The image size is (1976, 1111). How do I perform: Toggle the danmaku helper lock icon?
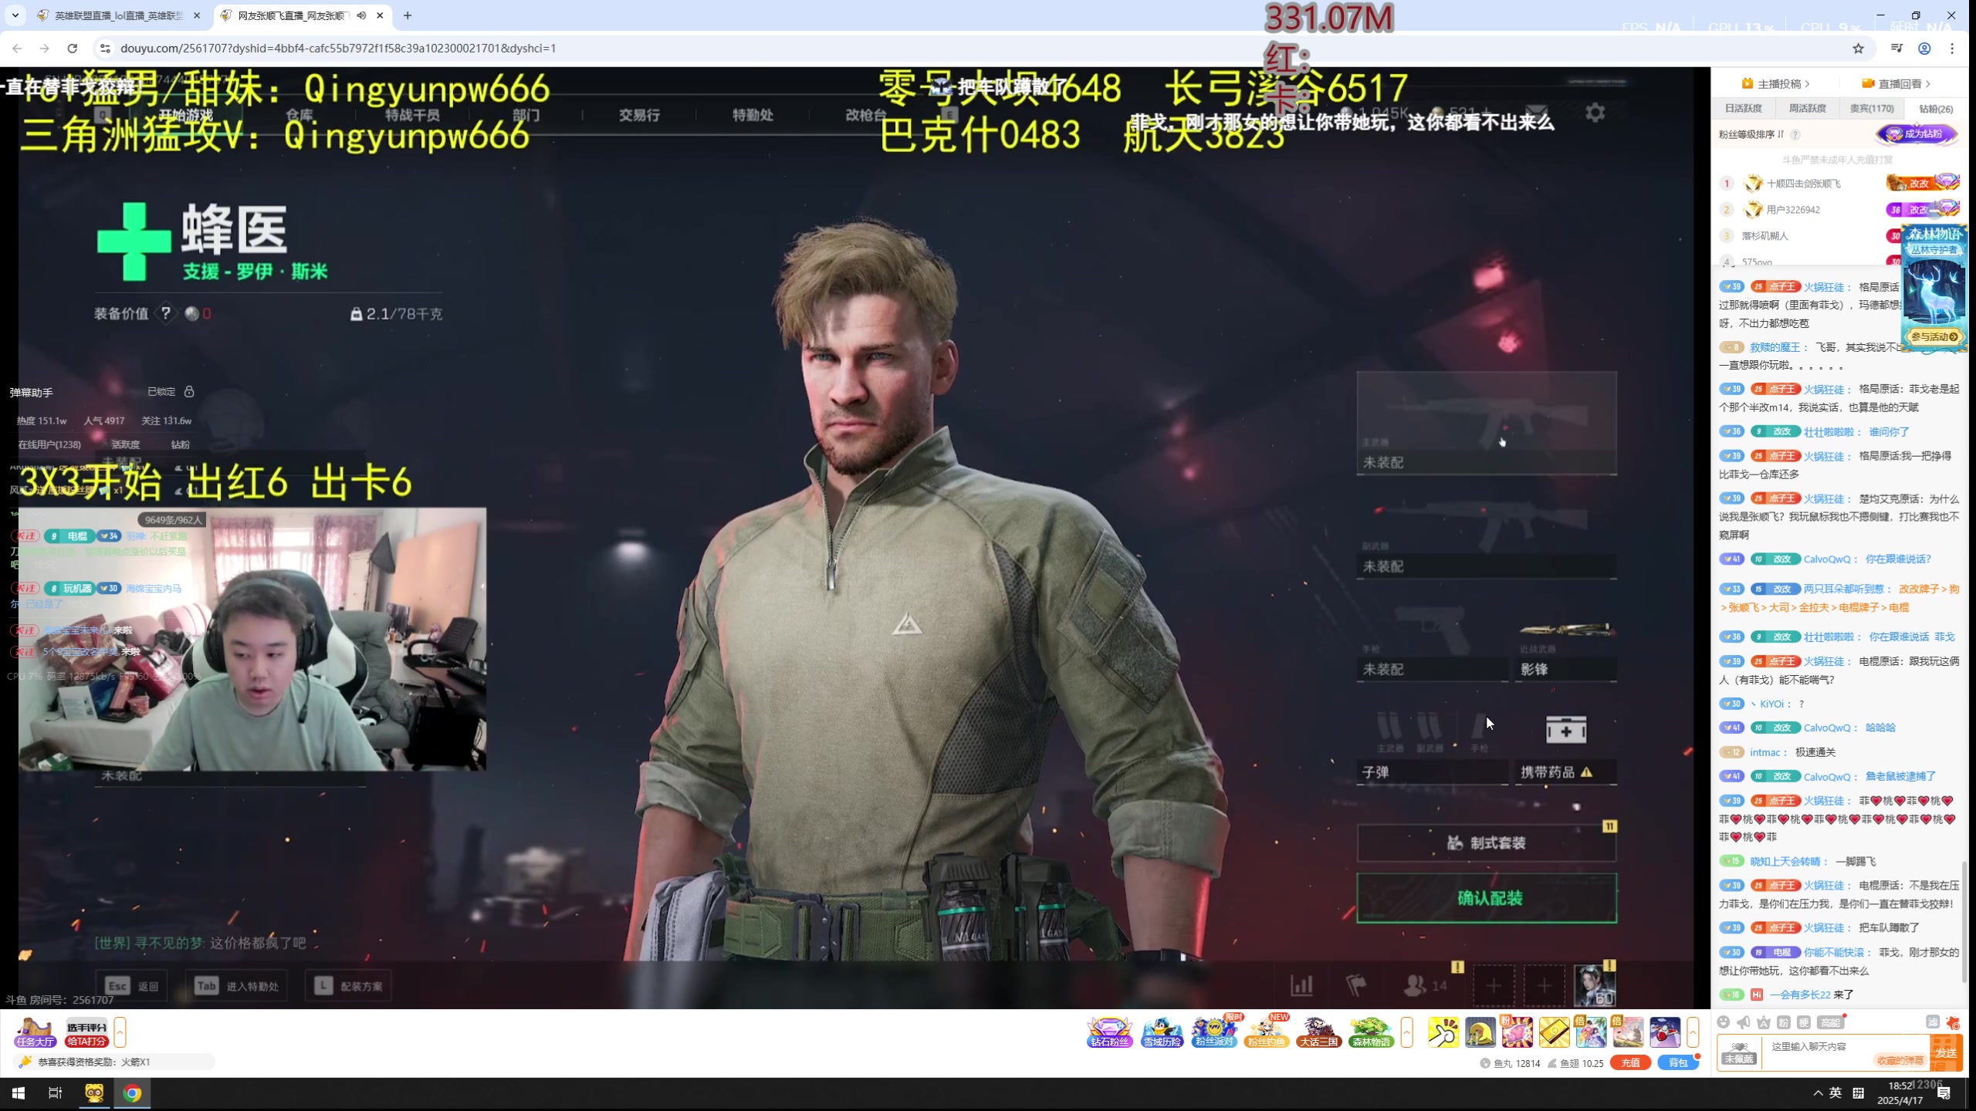189,391
